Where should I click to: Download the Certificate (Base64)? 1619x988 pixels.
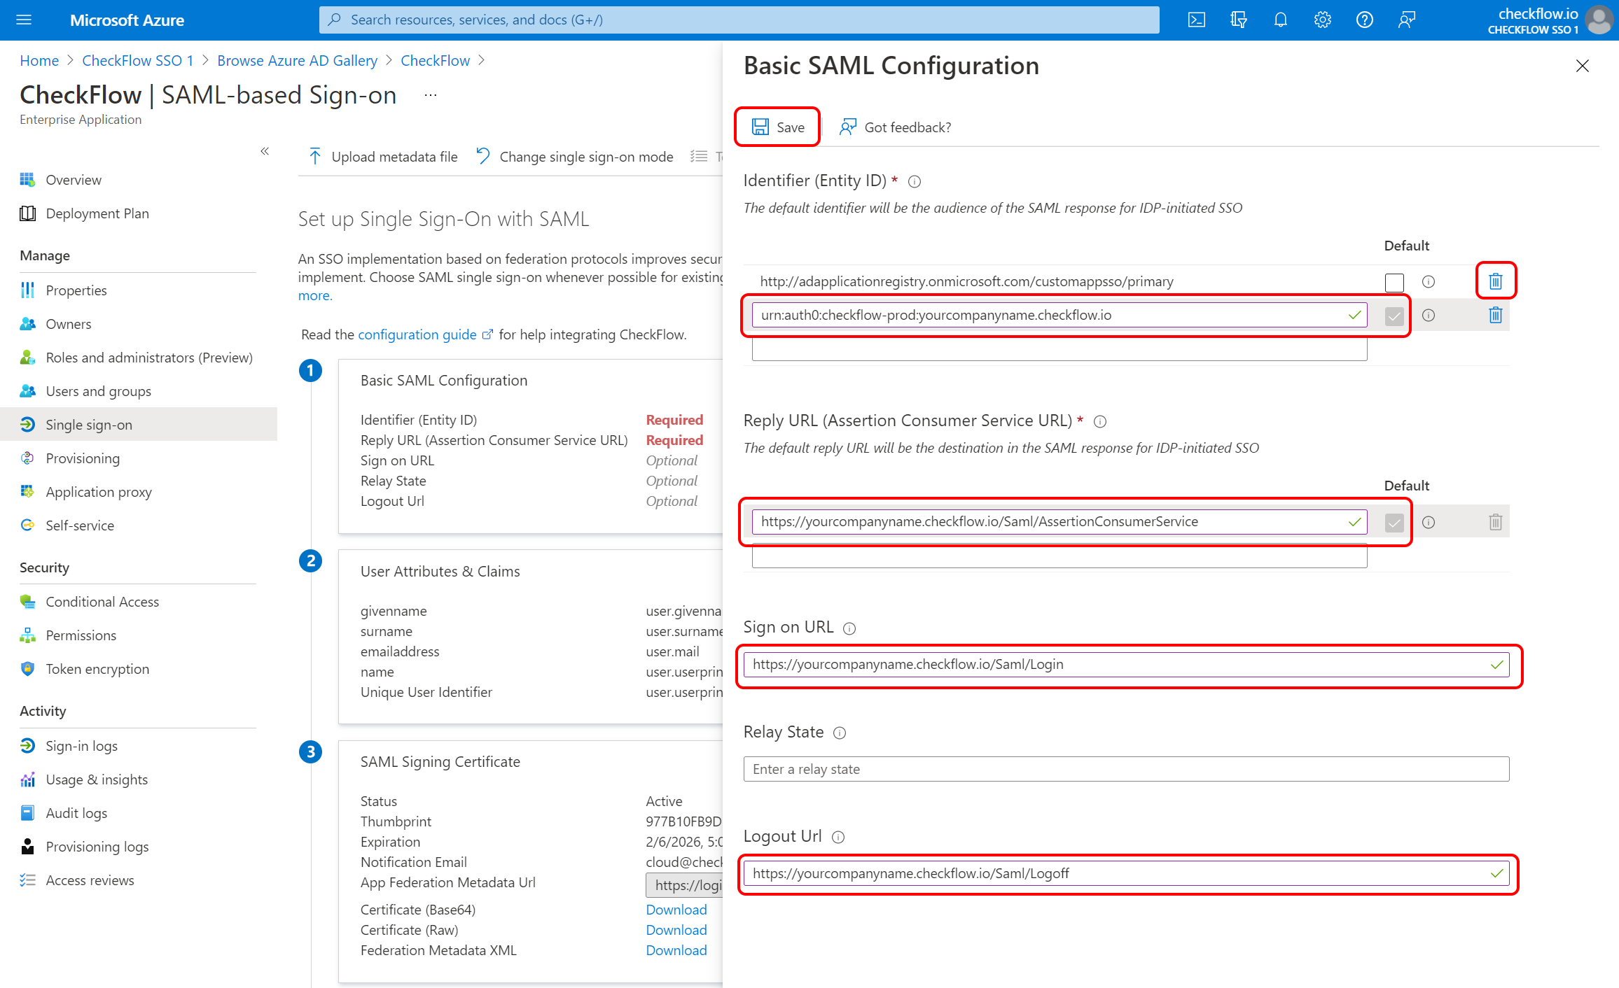[676, 910]
